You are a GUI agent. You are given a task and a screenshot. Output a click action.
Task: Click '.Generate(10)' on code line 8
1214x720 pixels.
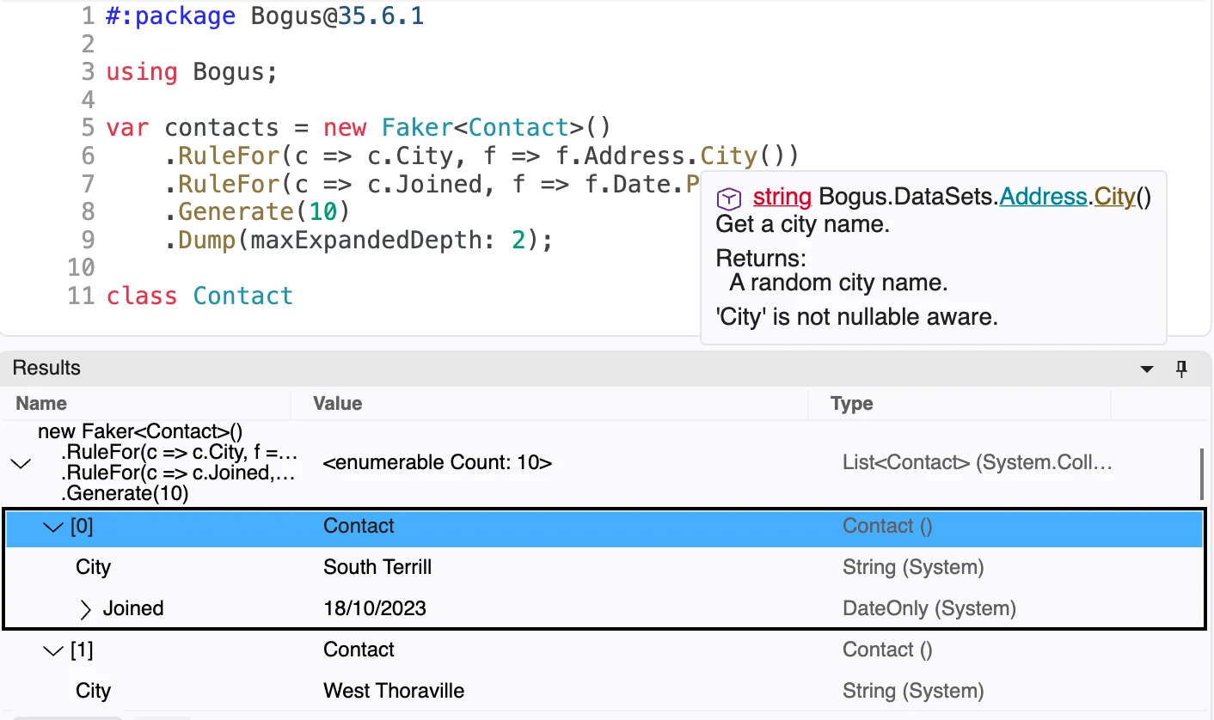coord(258,211)
